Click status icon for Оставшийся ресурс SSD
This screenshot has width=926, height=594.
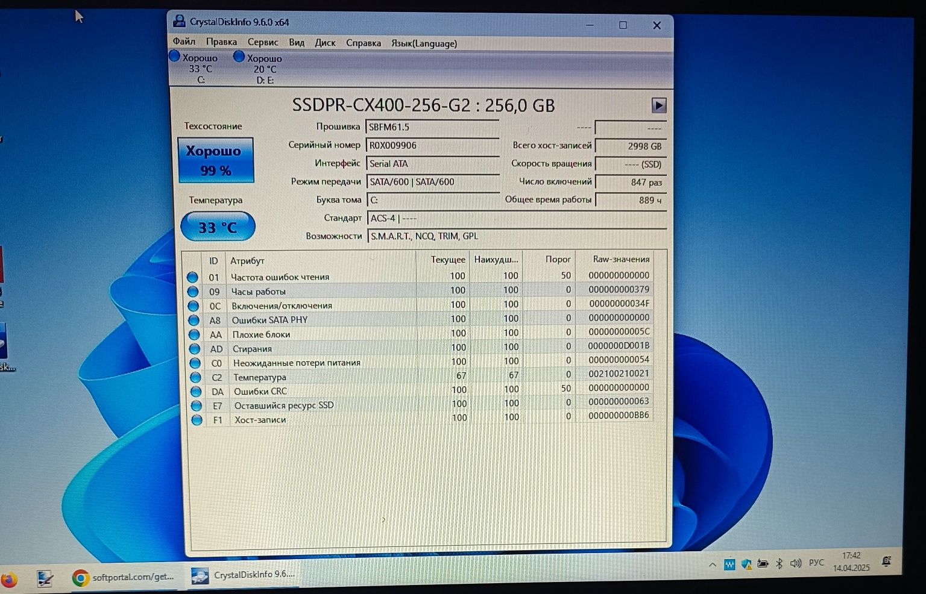click(196, 406)
